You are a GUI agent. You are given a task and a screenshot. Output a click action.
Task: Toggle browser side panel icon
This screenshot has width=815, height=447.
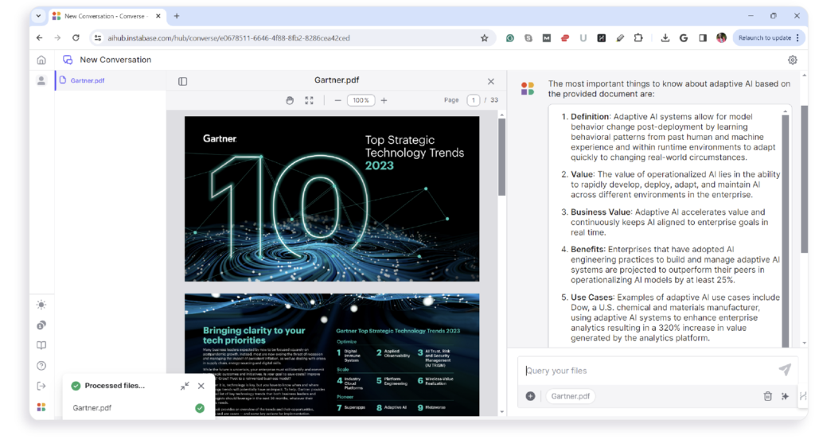coord(703,38)
